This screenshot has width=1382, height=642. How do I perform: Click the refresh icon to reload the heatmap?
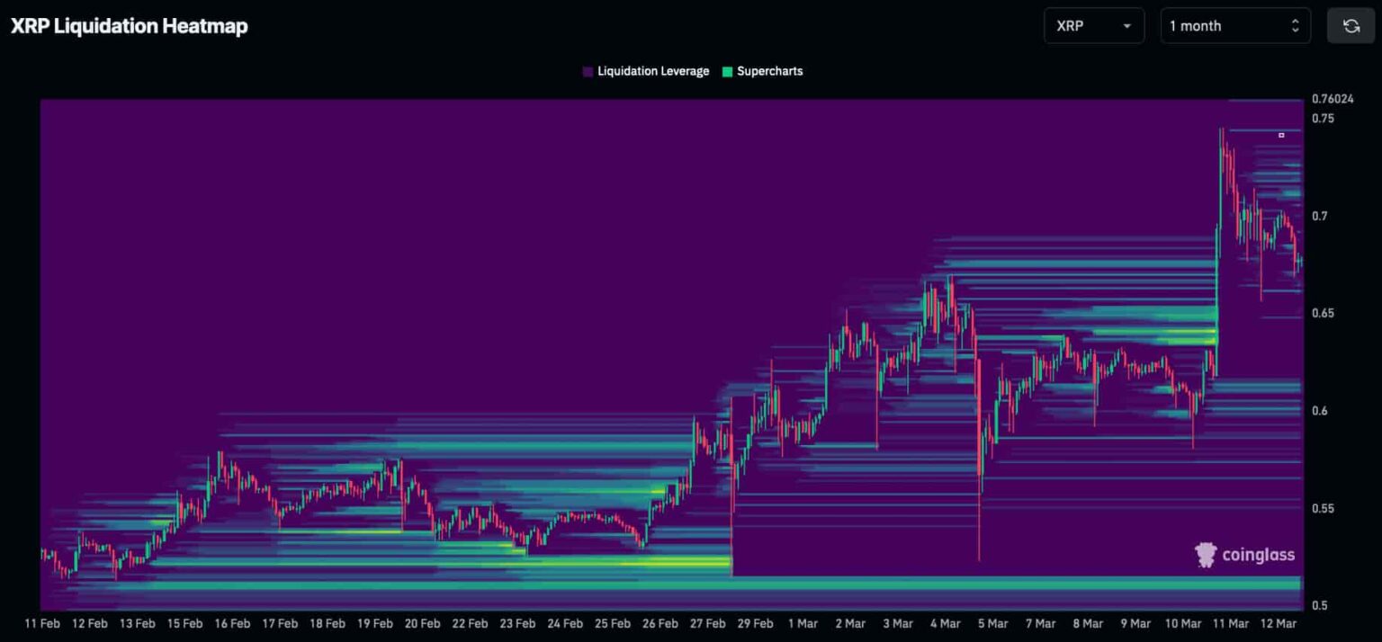[1351, 25]
